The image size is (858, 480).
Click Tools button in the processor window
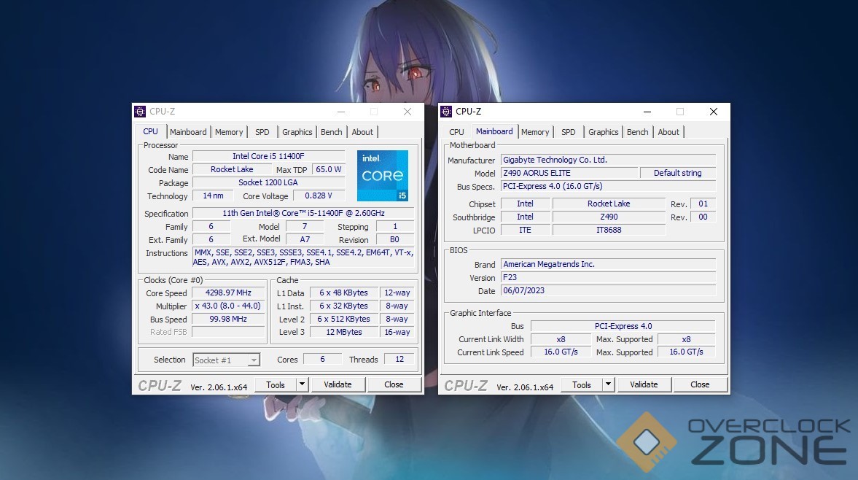point(276,384)
